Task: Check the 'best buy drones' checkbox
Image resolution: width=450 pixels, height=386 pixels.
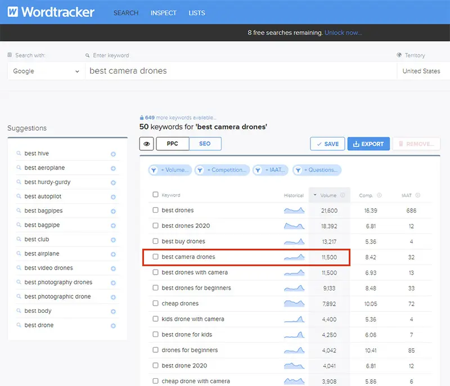Action: coord(156,241)
